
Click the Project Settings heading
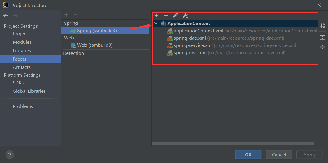pos(21,26)
